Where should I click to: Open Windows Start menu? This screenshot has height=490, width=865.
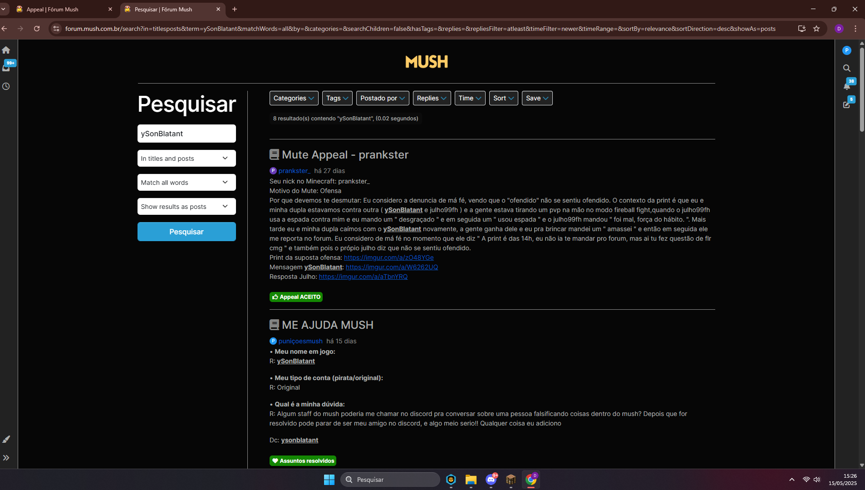[329, 480]
